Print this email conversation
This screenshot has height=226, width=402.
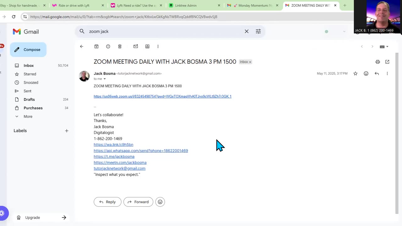pyautogui.click(x=378, y=62)
